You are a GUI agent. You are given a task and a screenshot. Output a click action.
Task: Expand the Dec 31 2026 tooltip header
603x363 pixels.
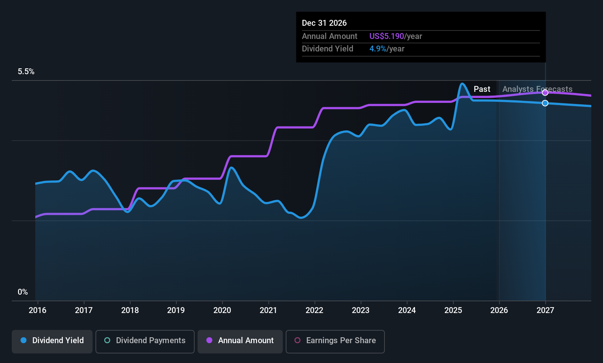pyautogui.click(x=324, y=23)
